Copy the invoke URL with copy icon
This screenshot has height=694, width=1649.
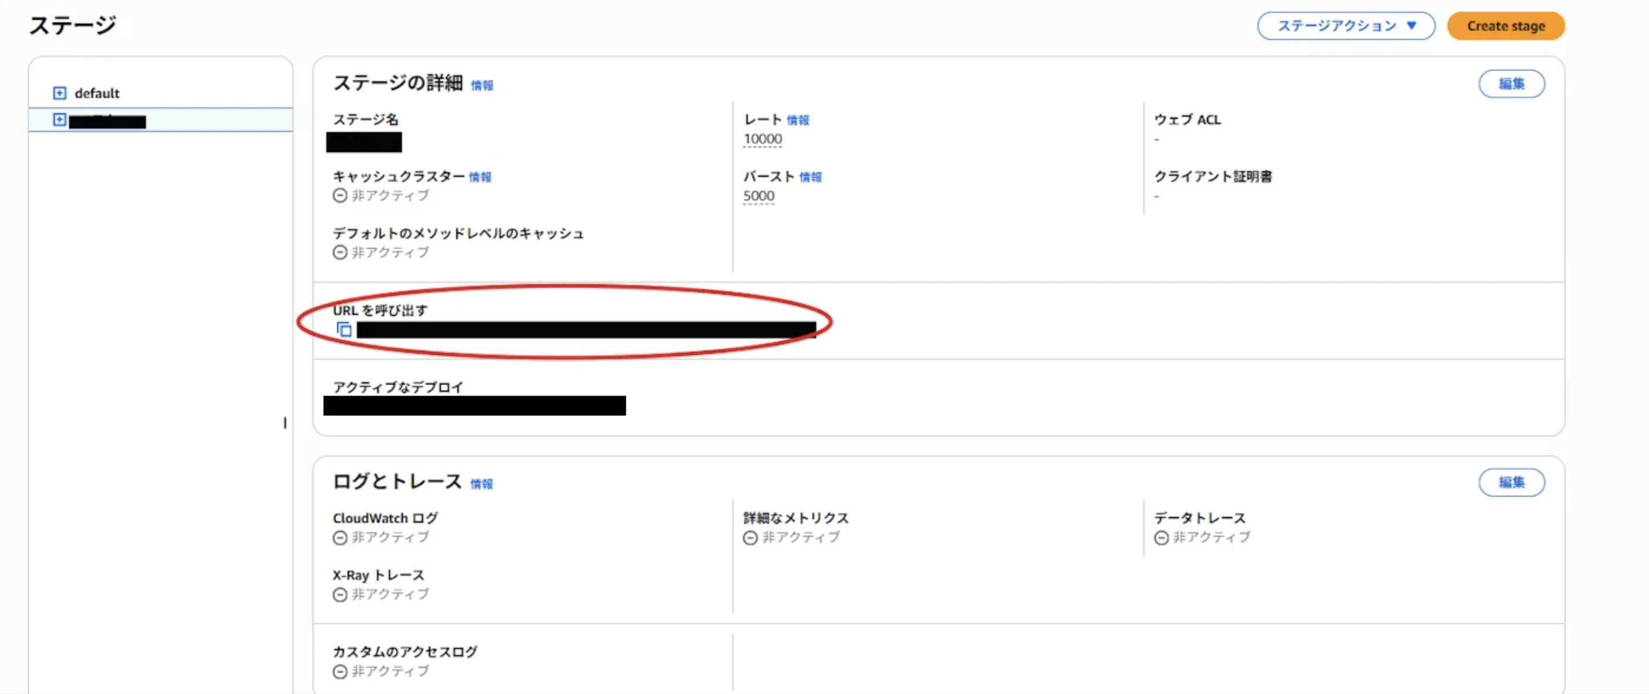click(344, 329)
